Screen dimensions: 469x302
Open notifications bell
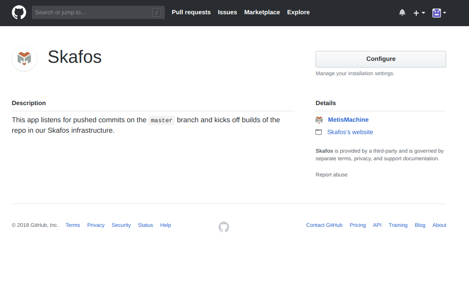402,12
